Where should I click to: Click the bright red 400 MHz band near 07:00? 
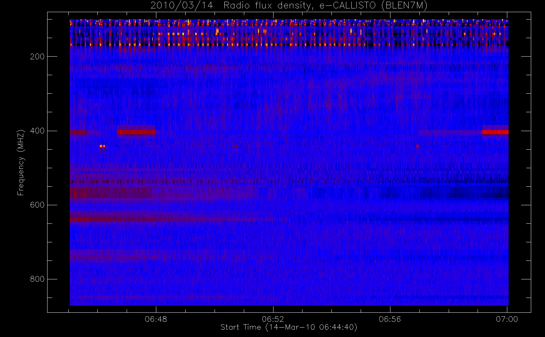point(495,132)
